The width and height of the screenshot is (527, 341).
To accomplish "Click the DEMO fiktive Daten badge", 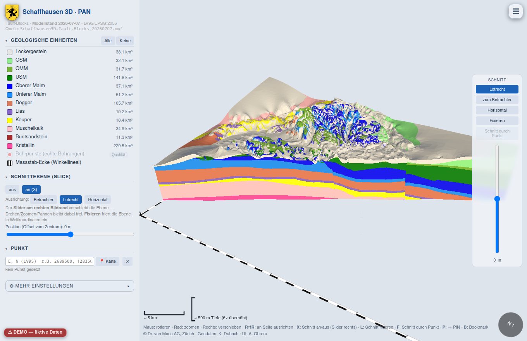I will coord(35,332).
